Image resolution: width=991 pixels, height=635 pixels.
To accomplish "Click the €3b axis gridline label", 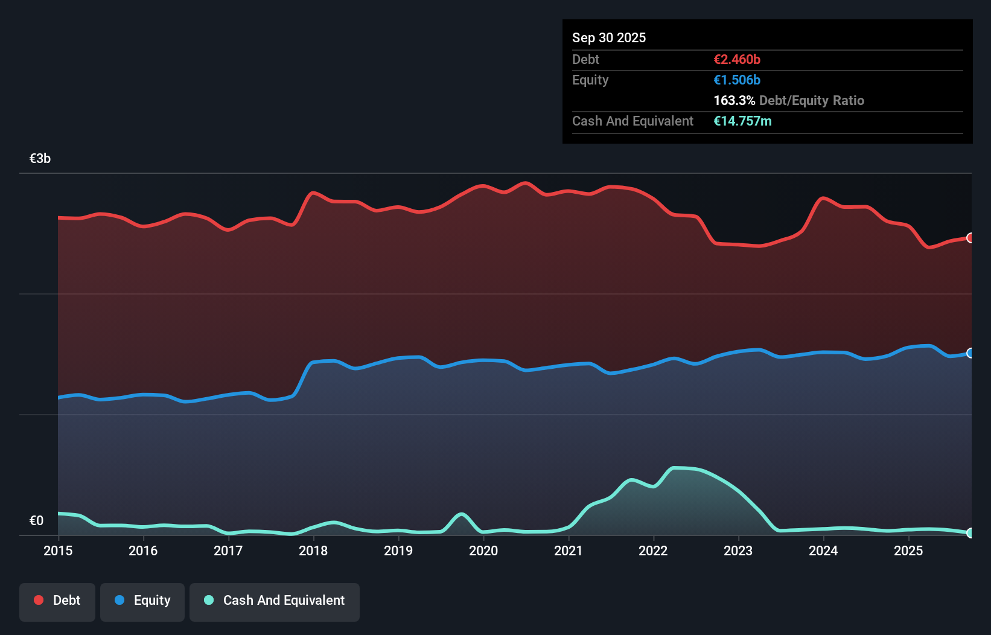I will tap(40, 158).
